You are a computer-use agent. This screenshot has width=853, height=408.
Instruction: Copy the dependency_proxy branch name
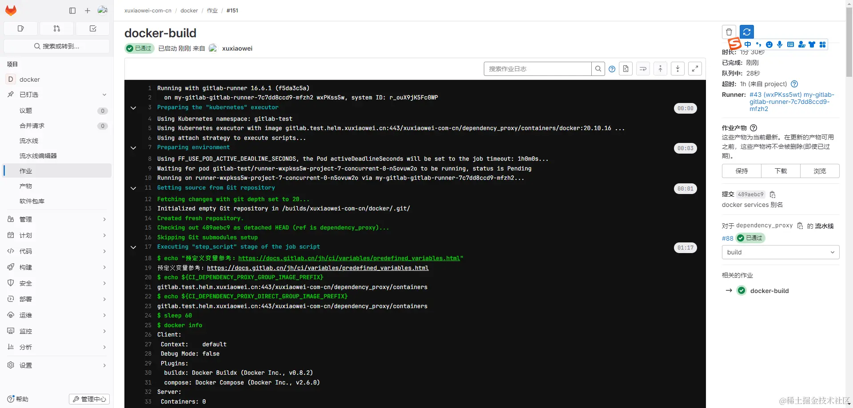click(800, 226)
